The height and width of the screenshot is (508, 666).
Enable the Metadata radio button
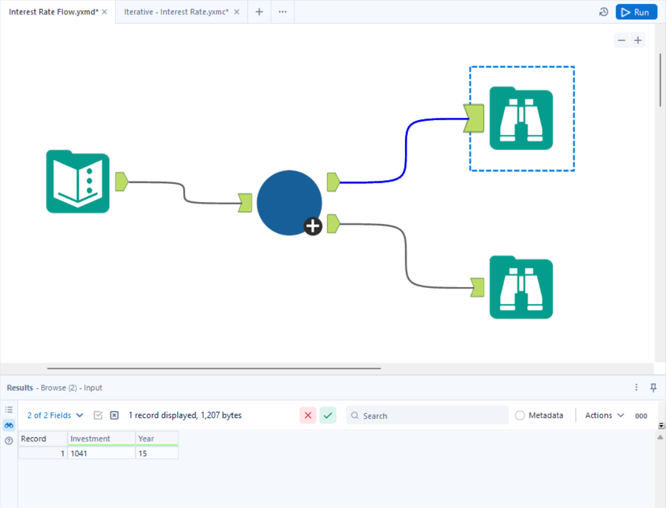(520, 415)
